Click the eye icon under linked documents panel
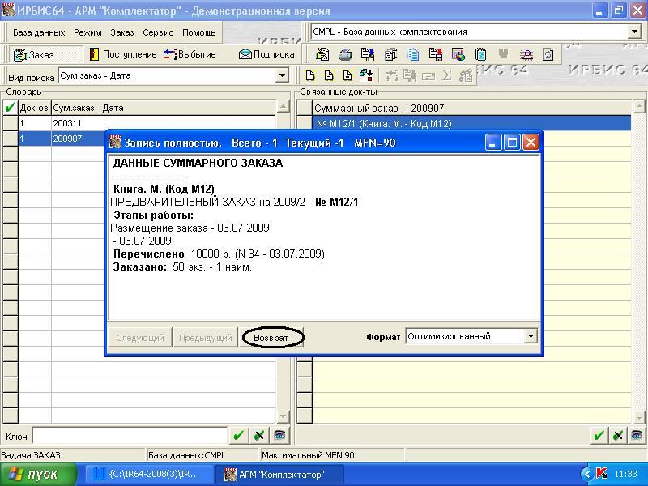 coord(637,436)
